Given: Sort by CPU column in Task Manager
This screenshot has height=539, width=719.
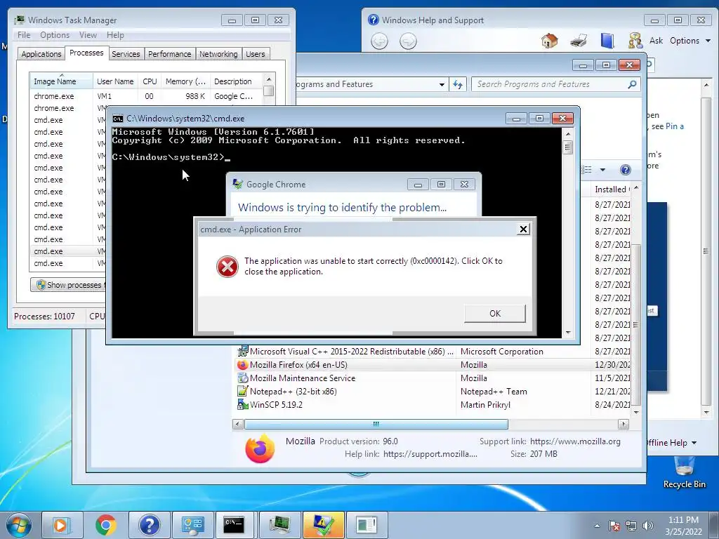Looking at the screenshot, I should click(150, 81).
